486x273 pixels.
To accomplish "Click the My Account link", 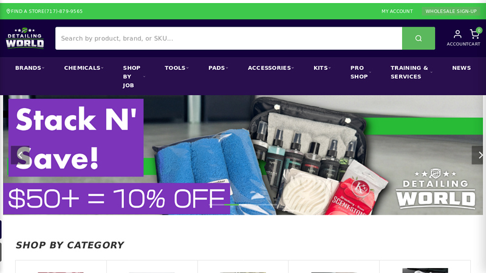I will point(397,11).
